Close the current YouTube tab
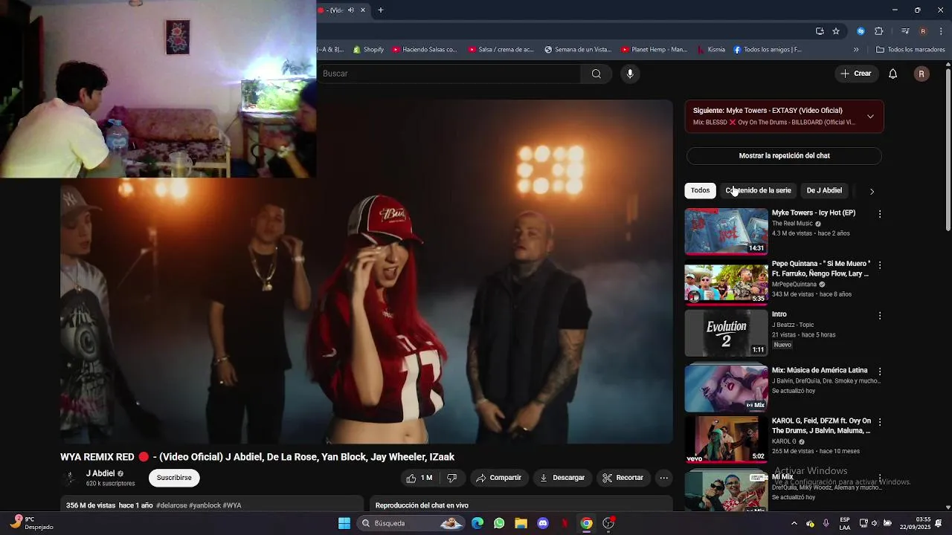Screen dimensions: 952x535 pyautogui.click(x=363, y=10)
